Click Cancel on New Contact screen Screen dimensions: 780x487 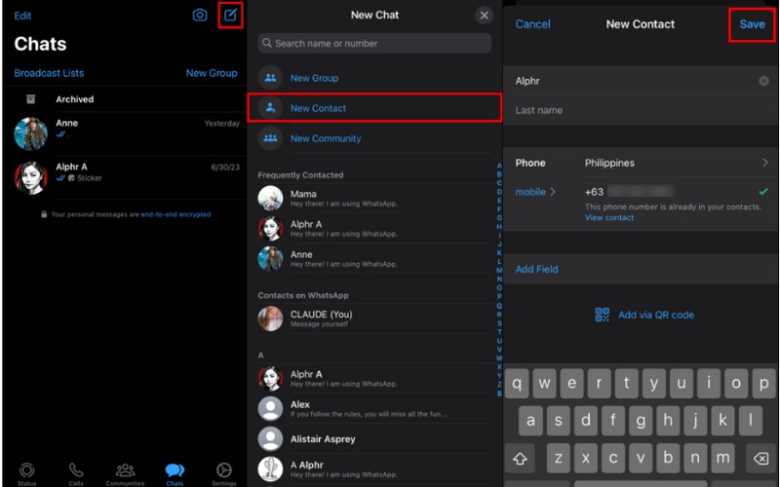tap(532, 24)
